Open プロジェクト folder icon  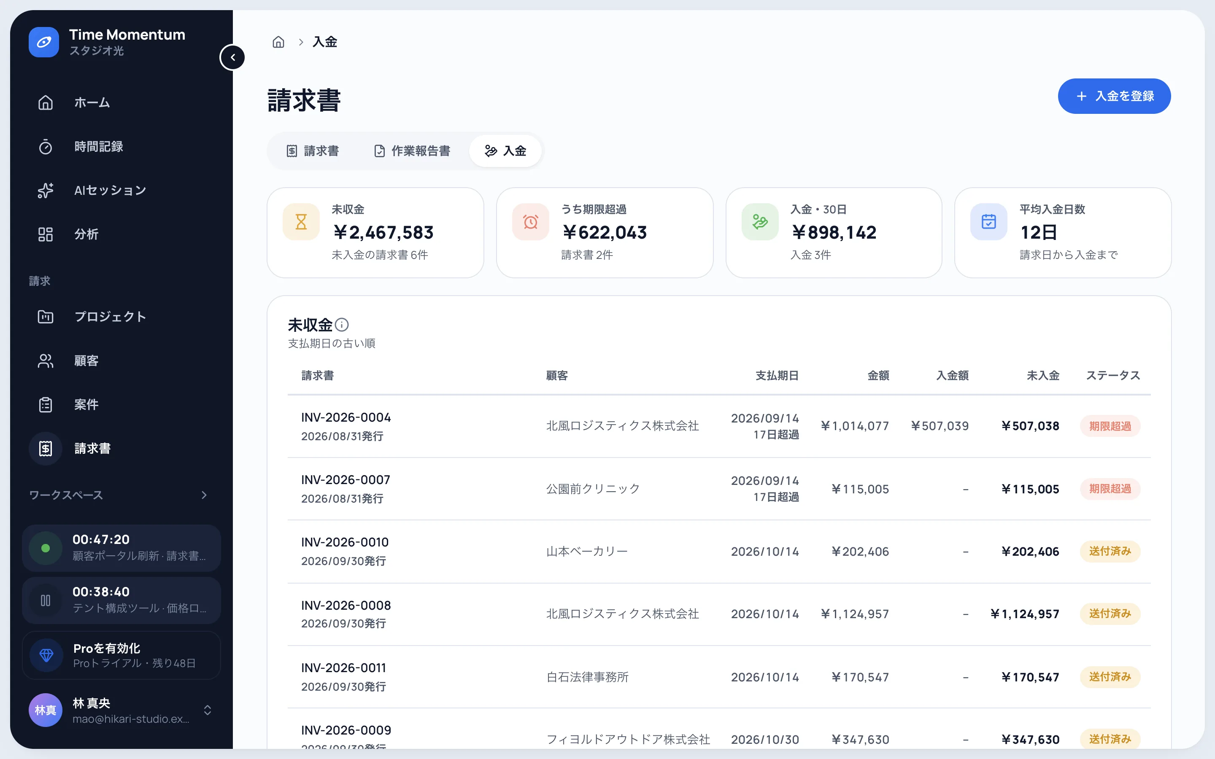(45, 317)
